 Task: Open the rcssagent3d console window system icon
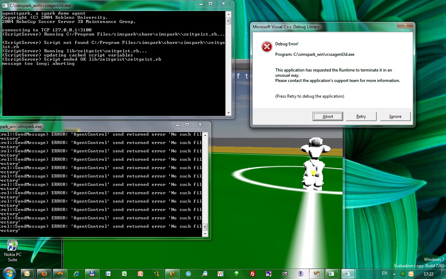(x=5, y=5)
